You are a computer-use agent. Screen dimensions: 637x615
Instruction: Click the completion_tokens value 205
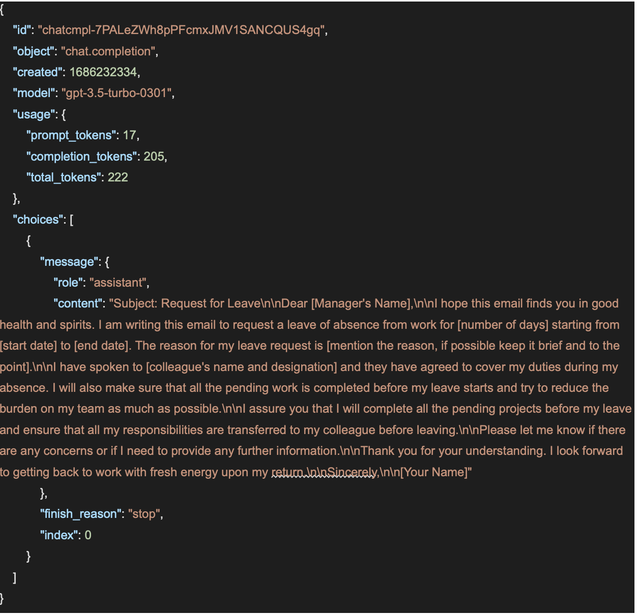pos(154,157)
